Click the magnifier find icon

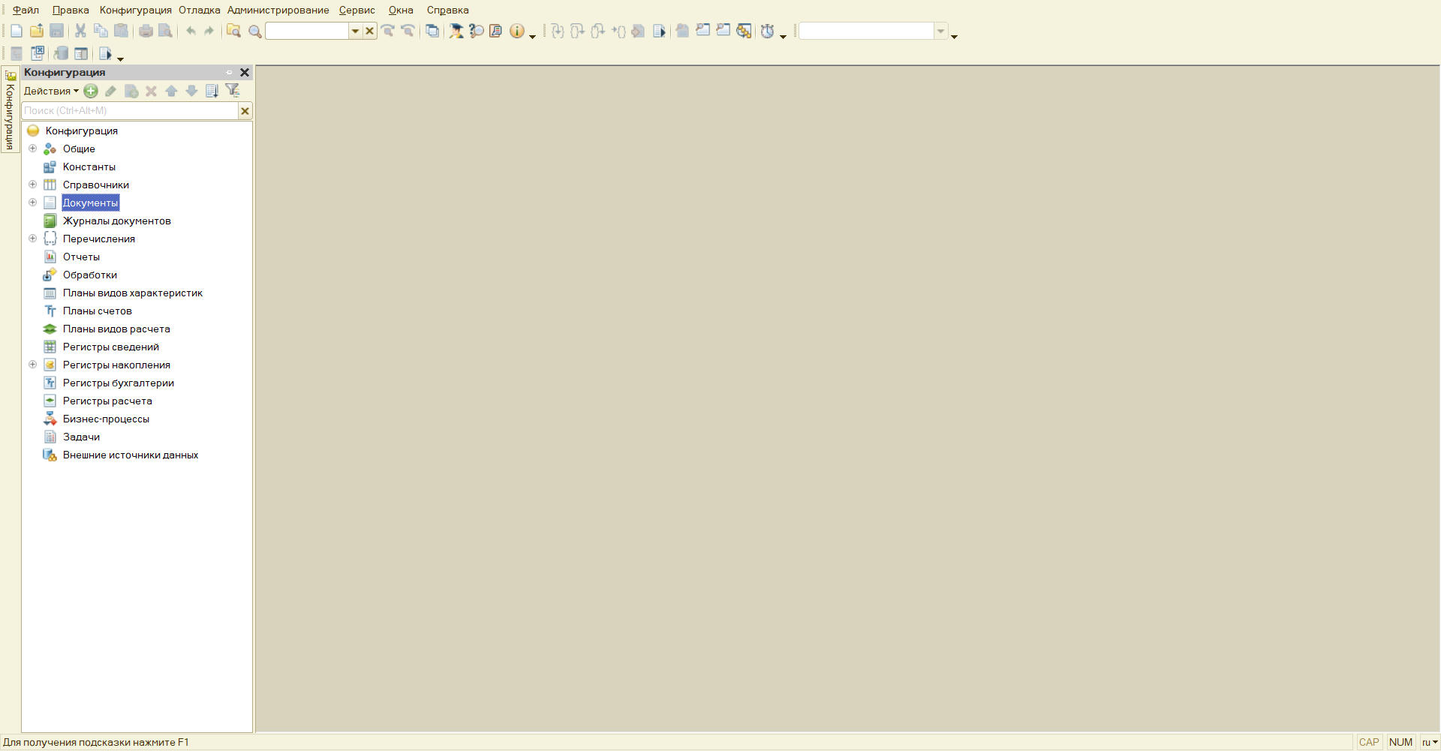pyautogui.click(x=255, y=31)
